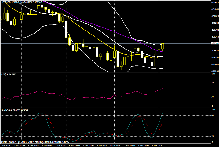Click the 20 level label in Stochastic panel

coord(213,136)
